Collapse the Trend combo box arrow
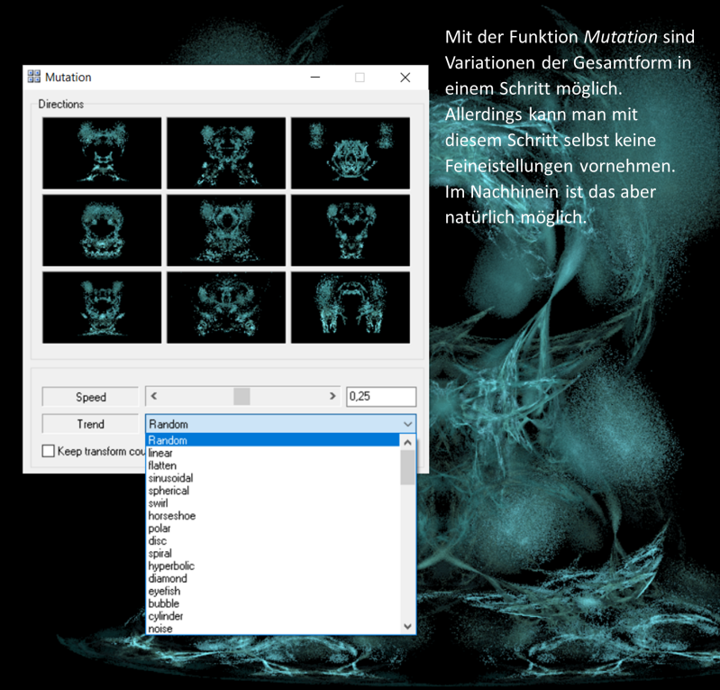The width and height of the screenshot is (720, 690). [x=407, y=424]
